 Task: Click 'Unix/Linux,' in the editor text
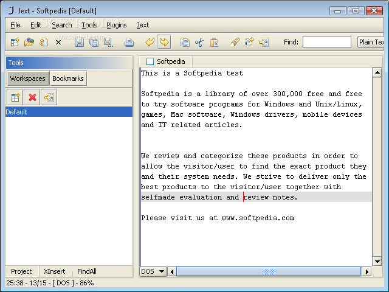339,104
